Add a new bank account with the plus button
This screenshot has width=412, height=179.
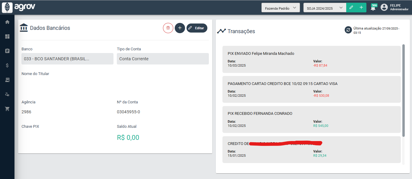180,28
